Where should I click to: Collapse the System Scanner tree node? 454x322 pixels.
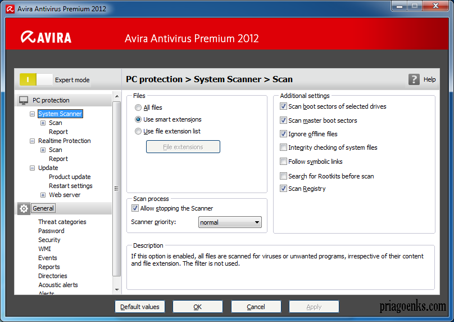point(32,114)
